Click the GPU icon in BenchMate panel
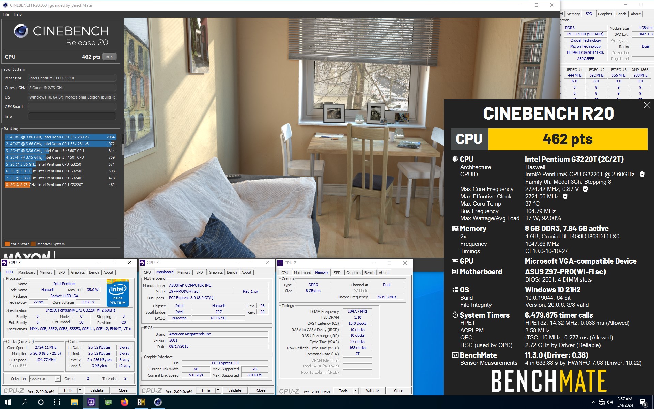The image size is (654, 409). pyautogui.click(x=455, y=261)
